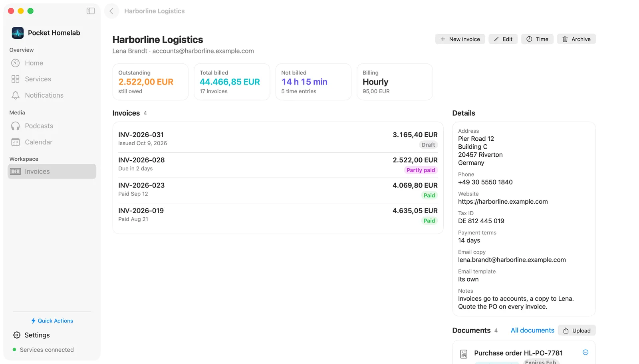Open the Purchase order more-options icon
Image resolution: width=639 pixels, height=364 pixels.
point(585,352)
